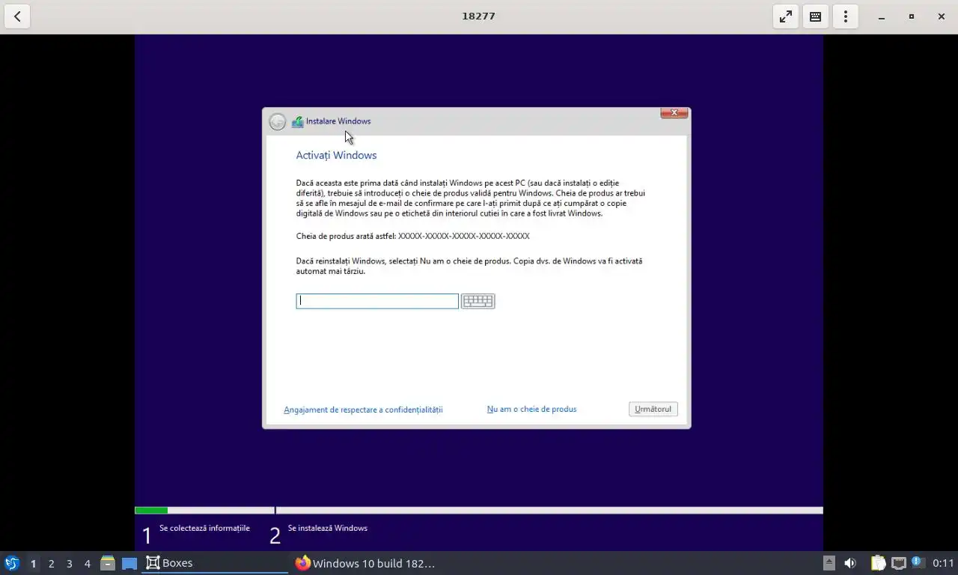Click the 18277 window title
The image size is (958, 575).
pos(478,16)
